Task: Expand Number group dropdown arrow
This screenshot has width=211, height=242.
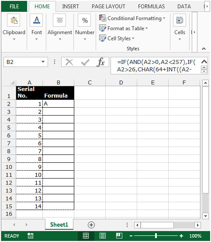Action: click(85, 39)
